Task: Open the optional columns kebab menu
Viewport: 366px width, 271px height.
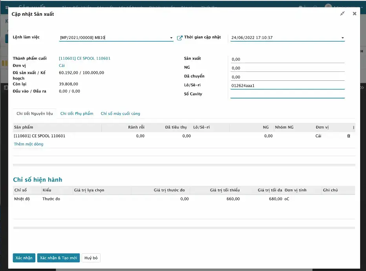Action: [353, 127]
